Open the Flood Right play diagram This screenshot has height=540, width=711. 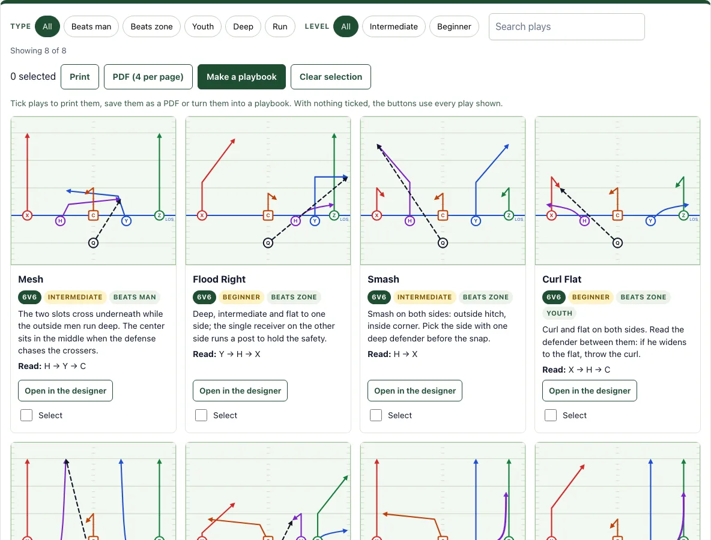click(x=268, y=191)
